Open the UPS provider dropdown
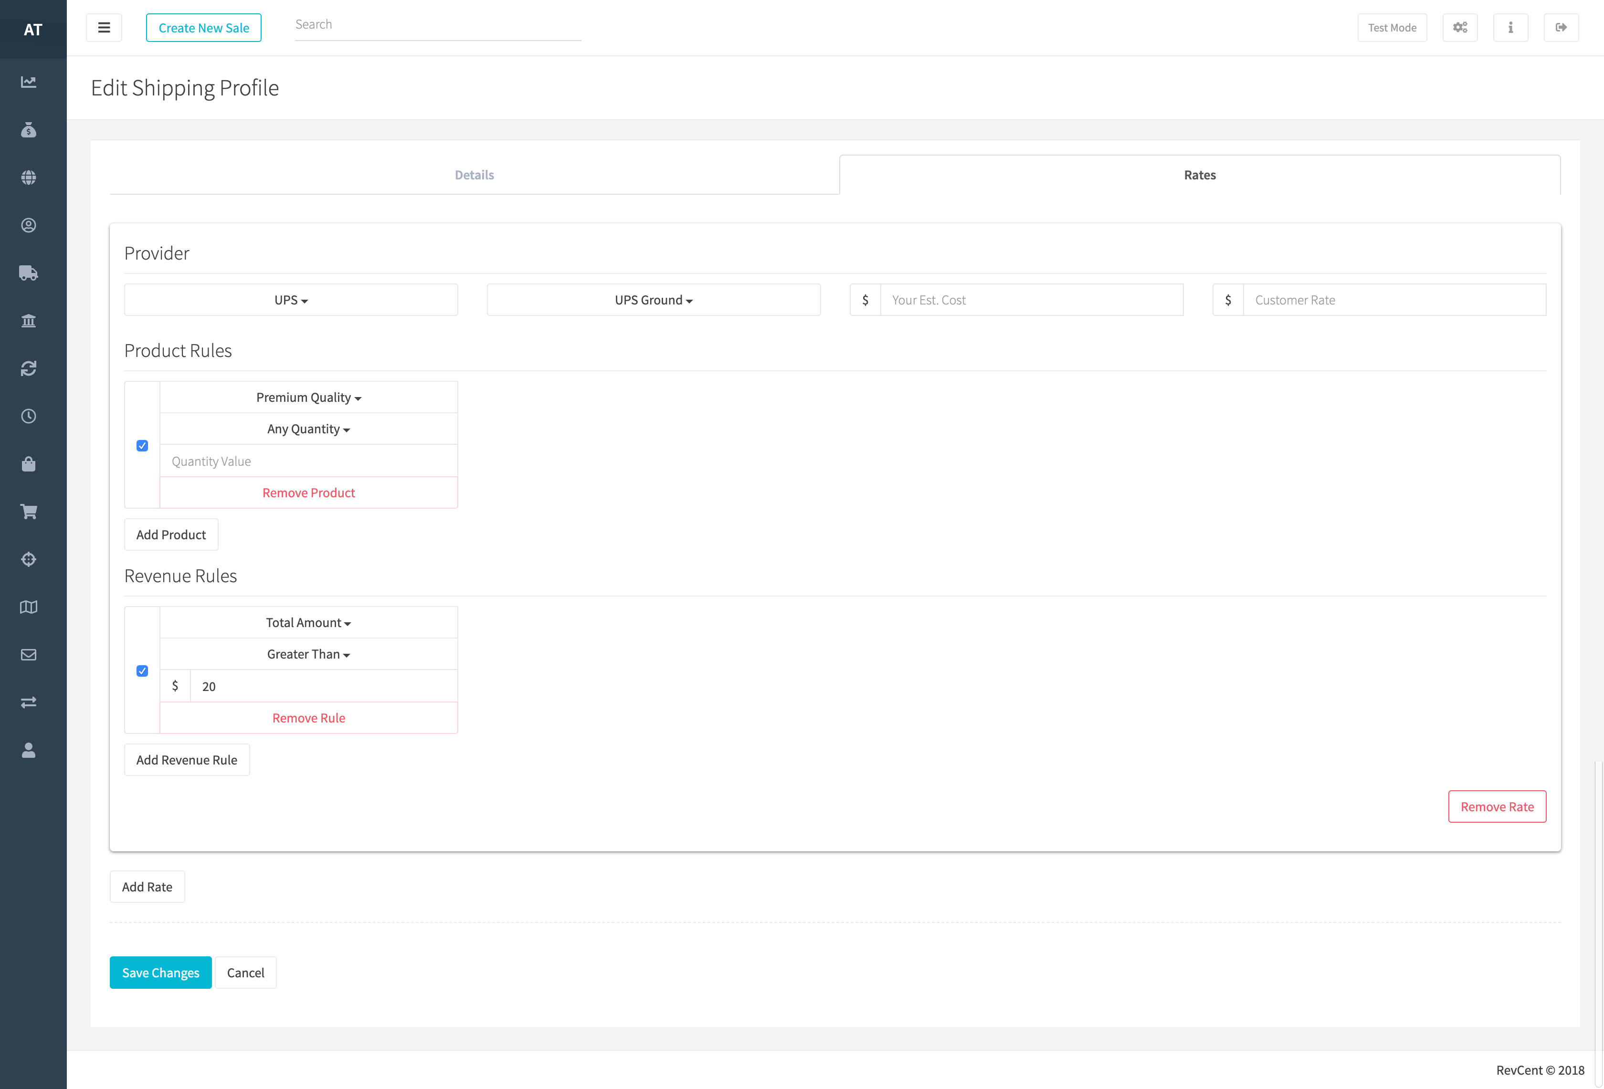1604x1089 pixels. [x=291, y=300]
